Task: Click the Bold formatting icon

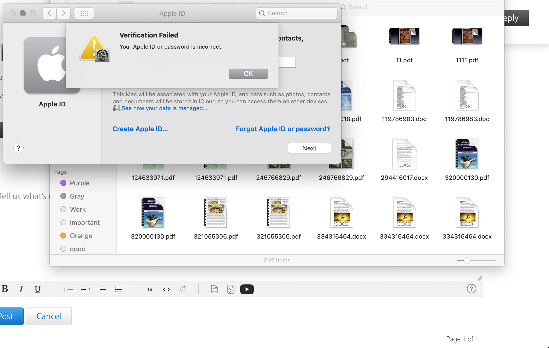Action: (5, 289)
